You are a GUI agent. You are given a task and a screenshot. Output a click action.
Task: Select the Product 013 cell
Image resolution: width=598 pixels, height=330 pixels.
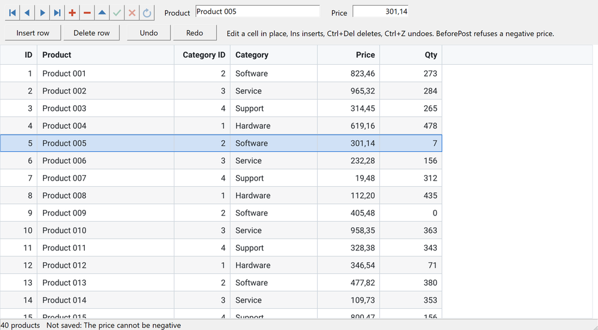[106, 283]
